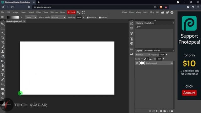Viewport: 201px width, 113px height.
Task: Select the Pen tool
Action: coord(3,79)
